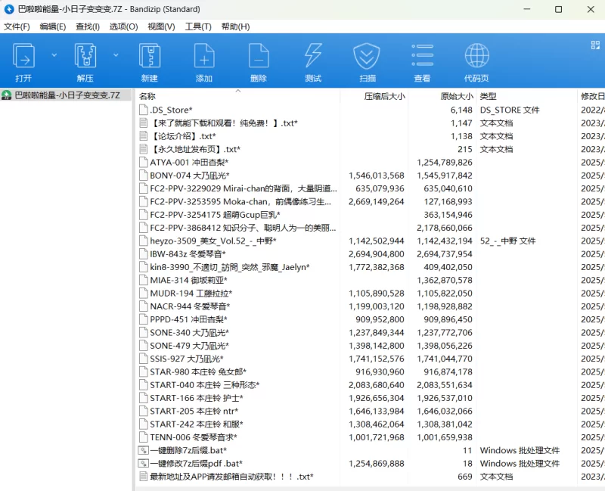Open the 代码页 (Code page) globe icon
Viewport: 605px width, 491px height.
pyautogui.click(x=476, y=57)
